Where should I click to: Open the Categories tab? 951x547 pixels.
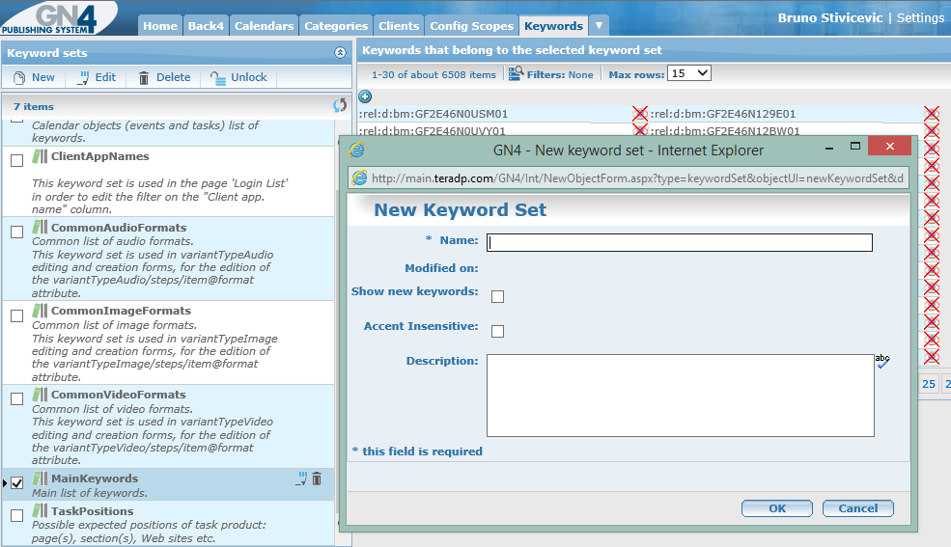[x=336, y=26]
